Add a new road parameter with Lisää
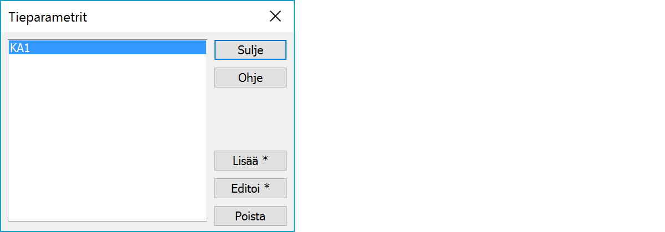Viewport: 665px width, 232px height. pyautogui.click(x=250, y=161)
